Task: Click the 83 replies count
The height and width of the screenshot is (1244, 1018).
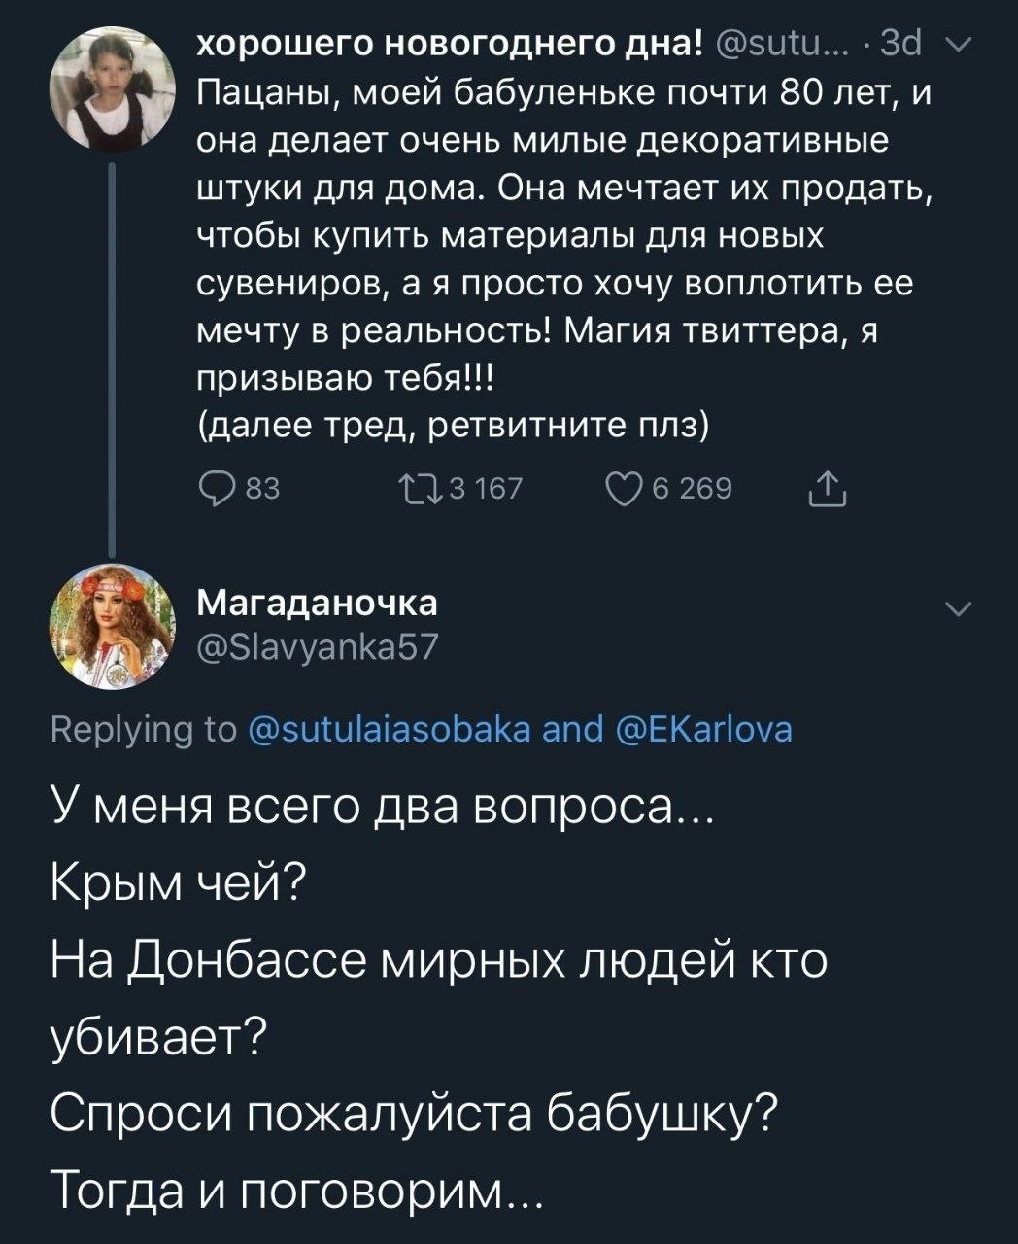Action: [x=262, y=489]
